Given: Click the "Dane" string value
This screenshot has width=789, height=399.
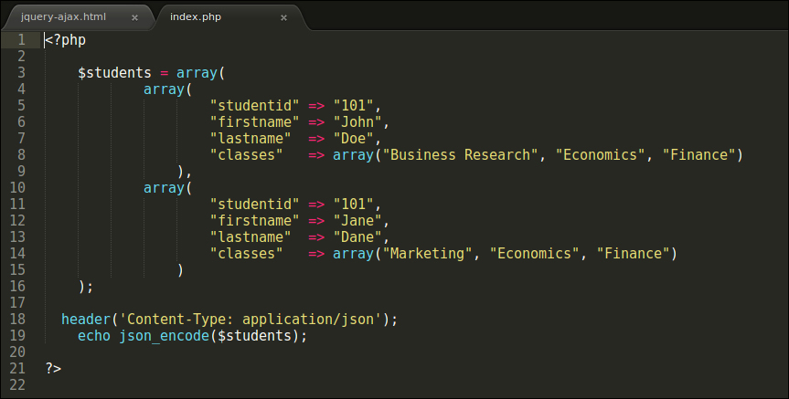Looking at the screenshot, I should (357, 237).
